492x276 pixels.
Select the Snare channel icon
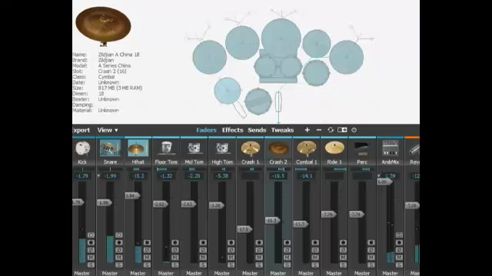point(110,148)
